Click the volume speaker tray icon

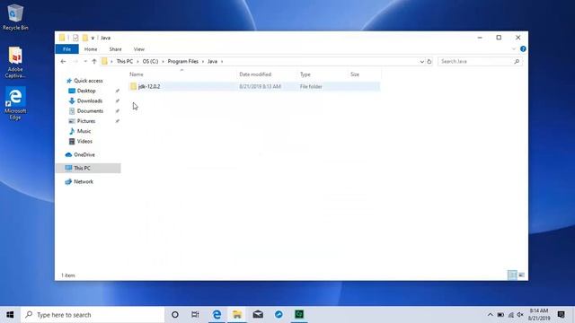520,315
